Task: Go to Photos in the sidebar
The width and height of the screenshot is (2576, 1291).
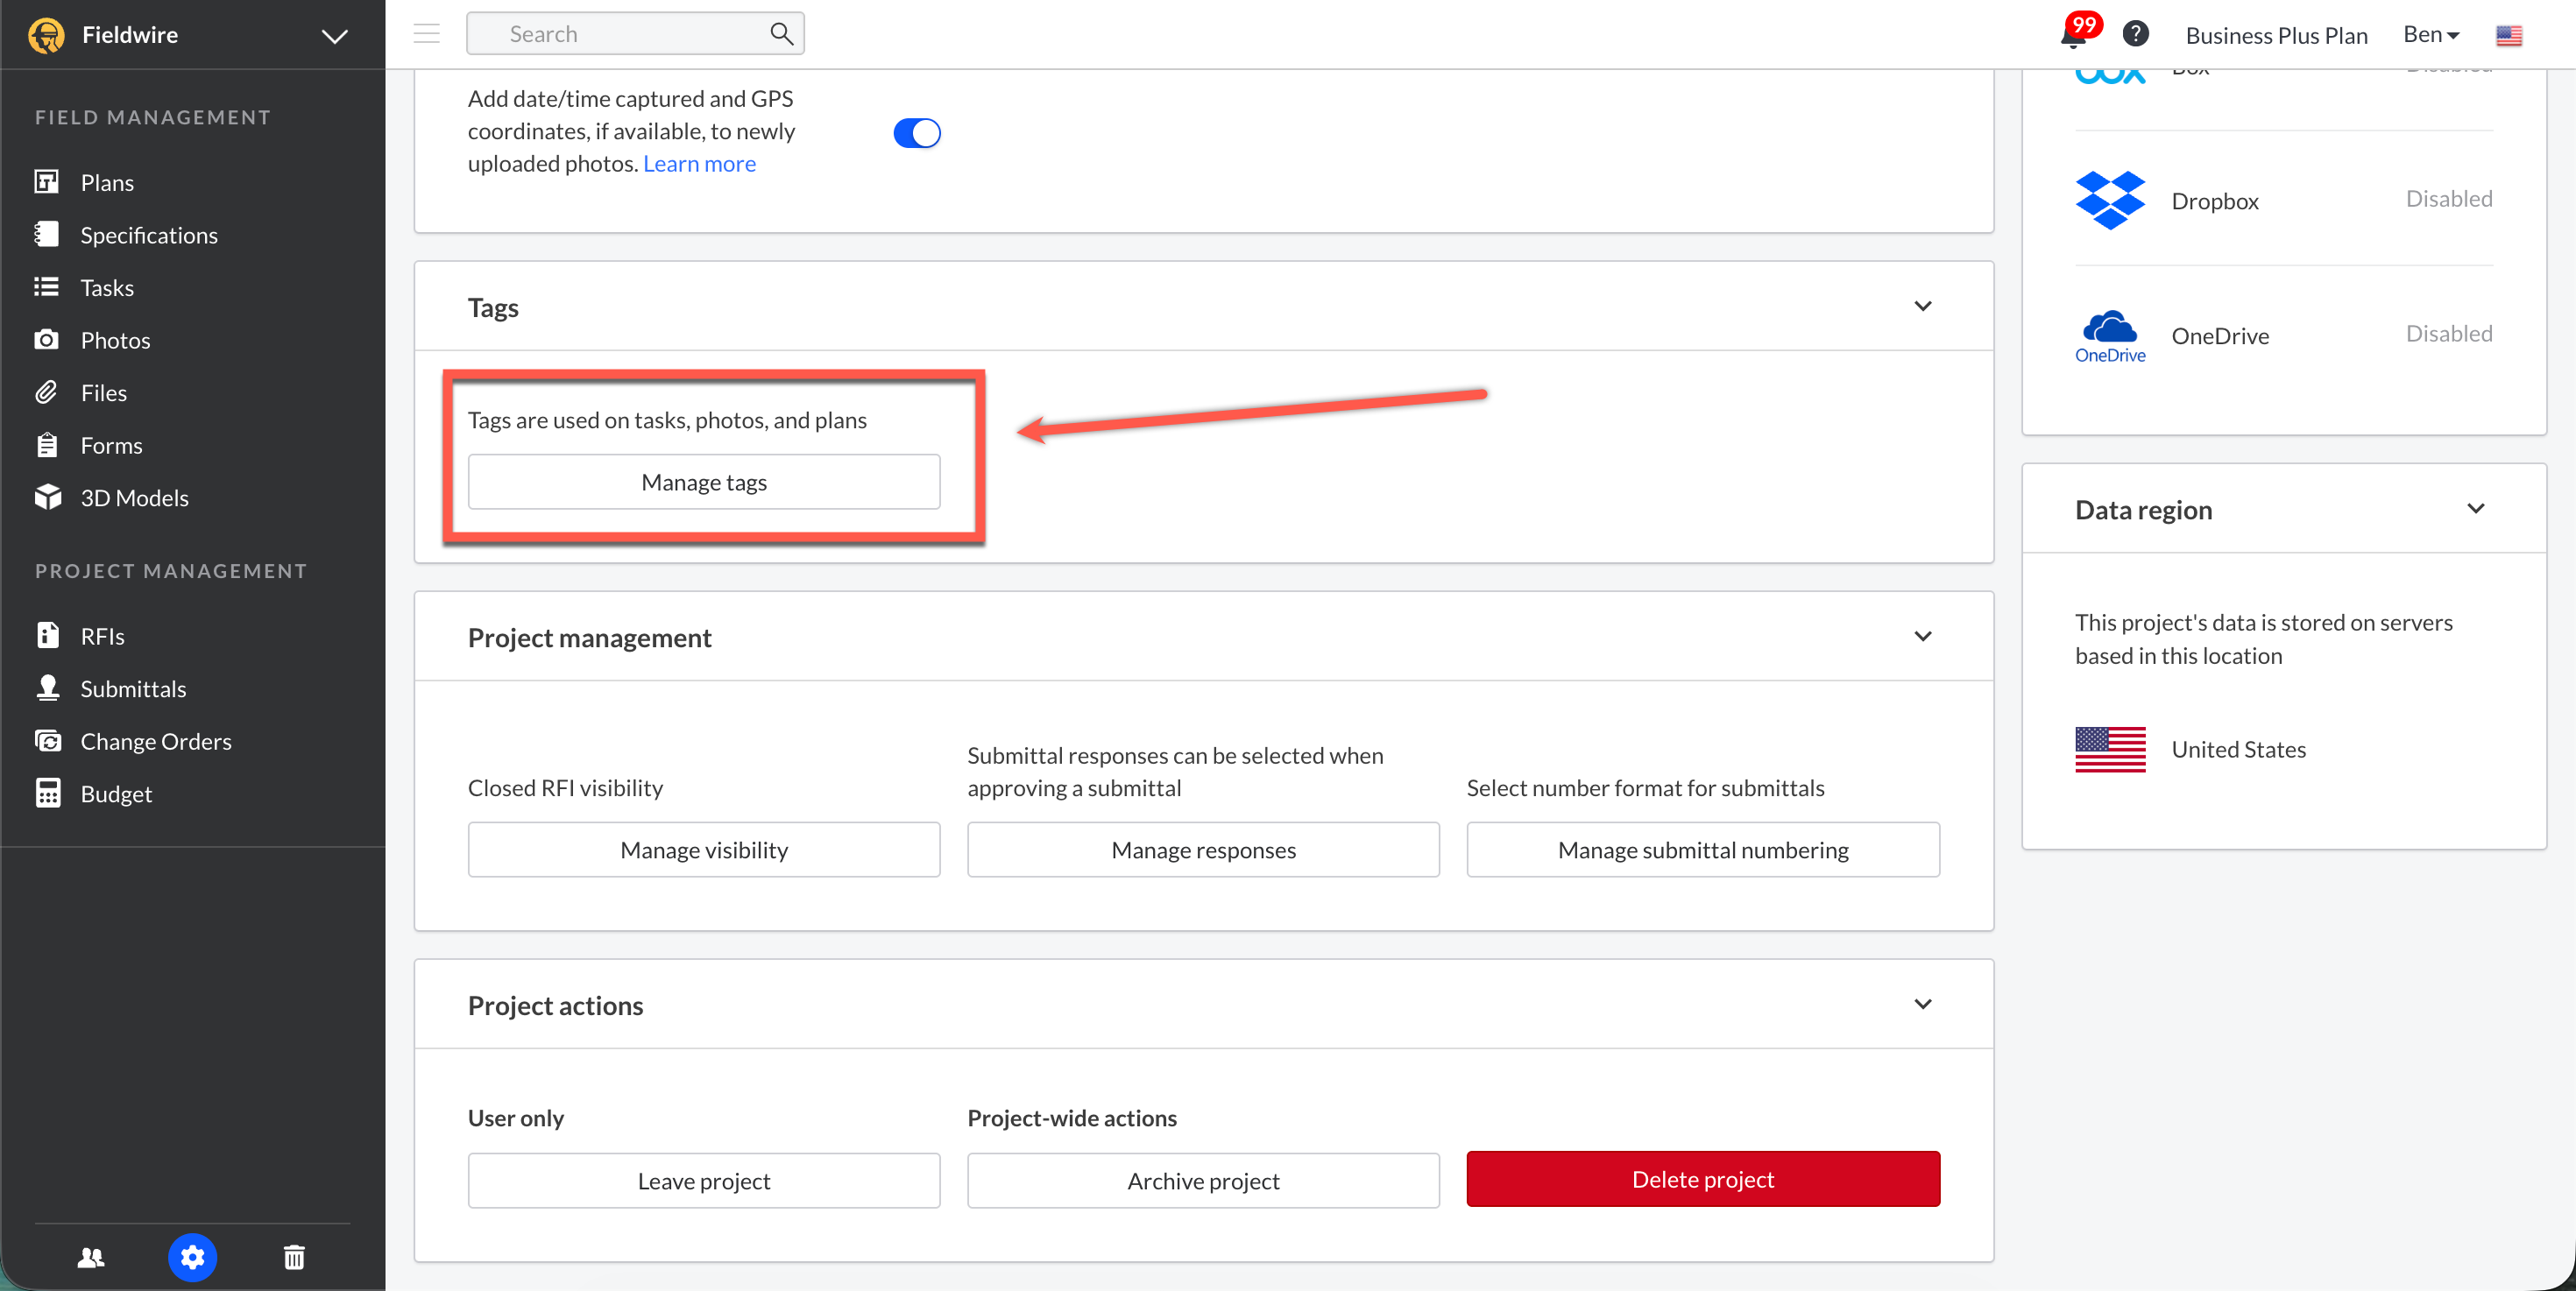Action: pyautogui.click(x=115, y=341)
